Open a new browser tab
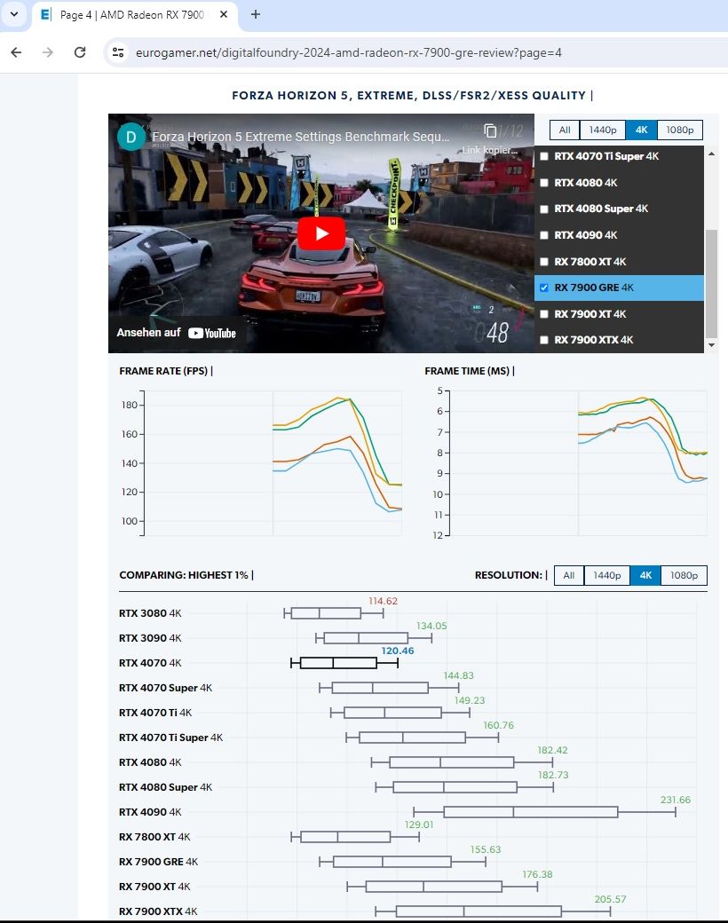 [x=256, y=14]
